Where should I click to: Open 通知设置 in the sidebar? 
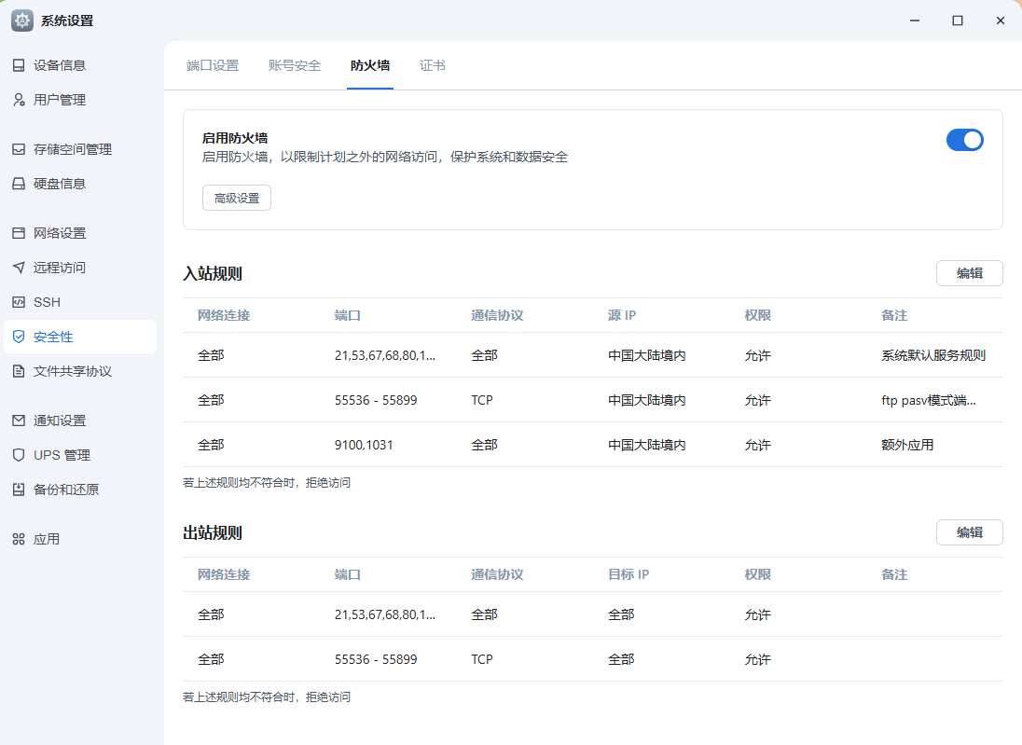[x=80, y=421]
